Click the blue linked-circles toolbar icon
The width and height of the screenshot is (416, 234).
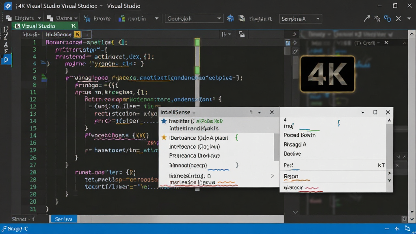(387, 18)
